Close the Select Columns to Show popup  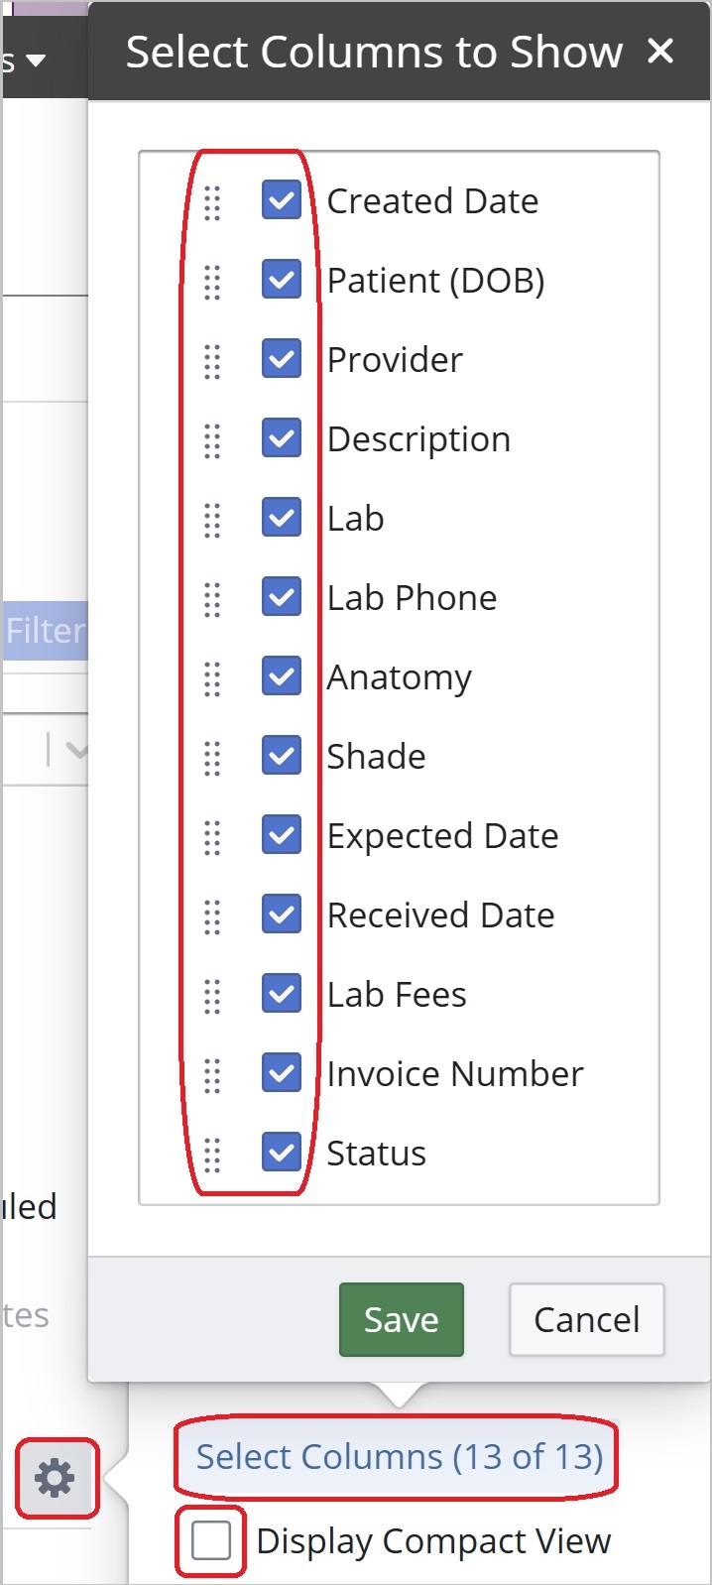pyautogui.click(x=660, y=52)
